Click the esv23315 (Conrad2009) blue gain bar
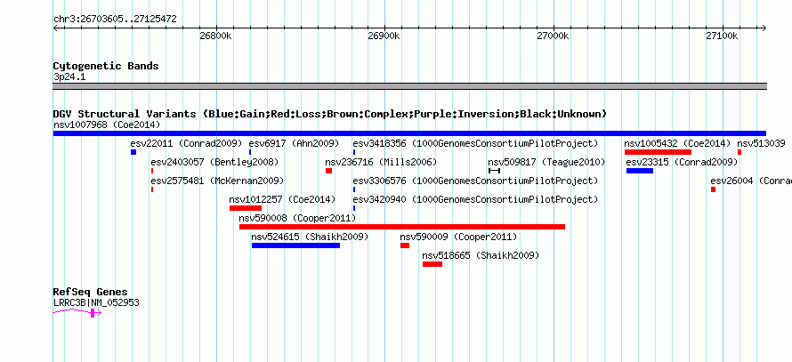Screen dimensions: 792x362 pyautogui.click(x=640, y=171)
